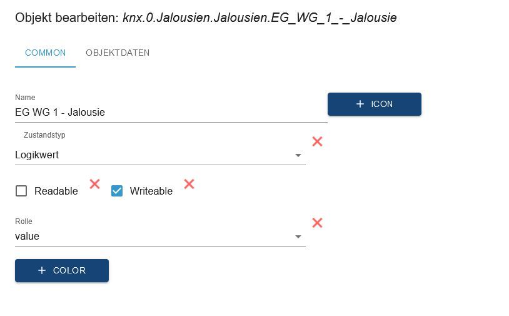
Task: Enable the Readable checkbox
Action: tap(21, 191)
